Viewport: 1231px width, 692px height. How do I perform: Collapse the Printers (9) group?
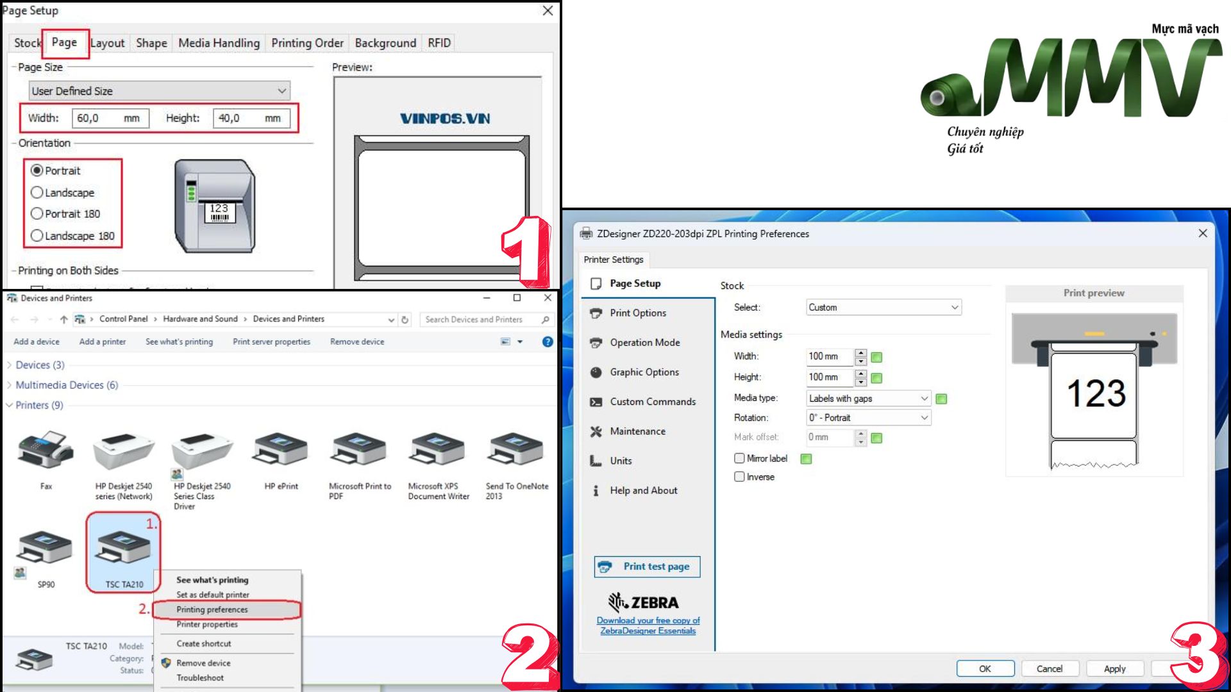pyautogui.click(x=9, y=405)
